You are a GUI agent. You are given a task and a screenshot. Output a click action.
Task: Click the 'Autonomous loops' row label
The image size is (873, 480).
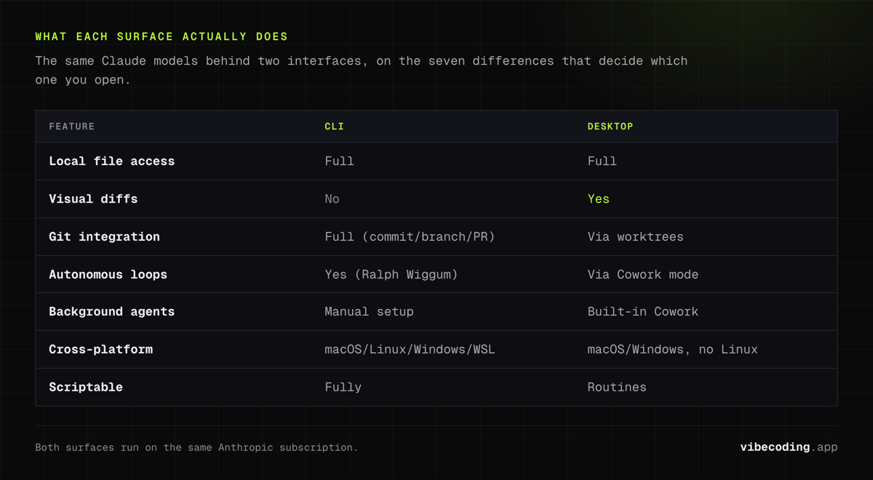click(x=108, y=275)
